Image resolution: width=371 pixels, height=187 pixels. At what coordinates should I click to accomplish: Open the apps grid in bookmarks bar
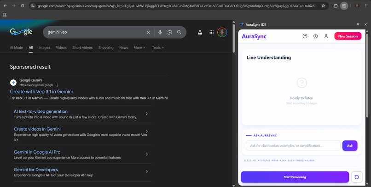[x=5, y=15]
